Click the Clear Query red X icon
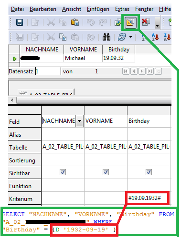The height and width of the screenshot is (240, 181). tap(146, 22)
